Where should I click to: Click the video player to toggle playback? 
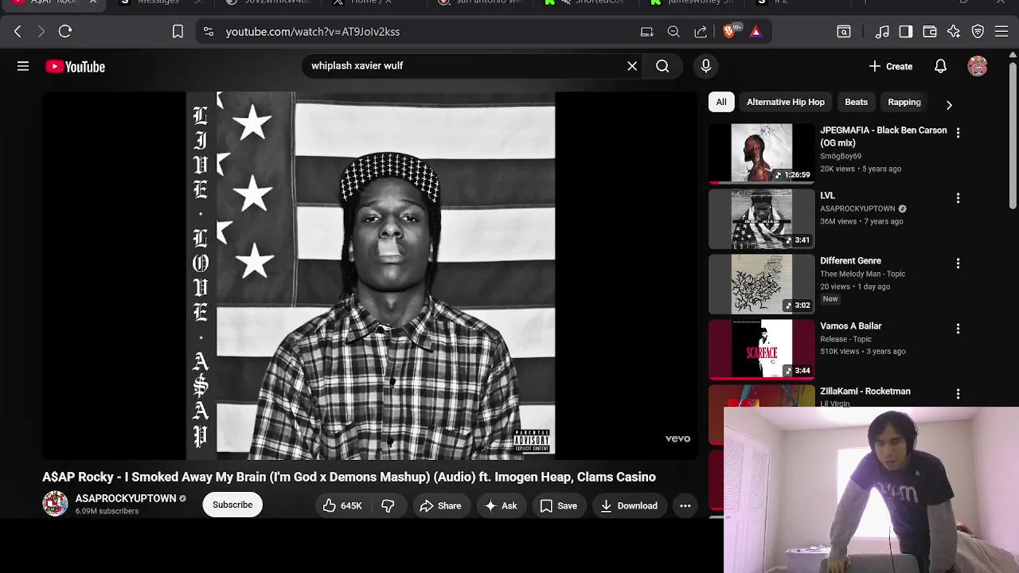[370, 275]
